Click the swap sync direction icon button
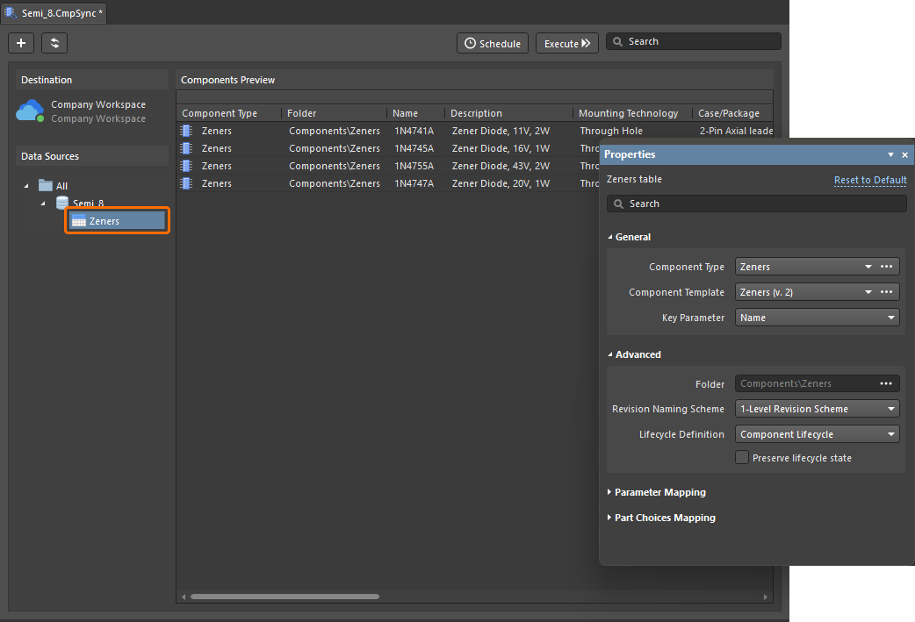Screen dimensions: 915x622 (x=54, y=43)
